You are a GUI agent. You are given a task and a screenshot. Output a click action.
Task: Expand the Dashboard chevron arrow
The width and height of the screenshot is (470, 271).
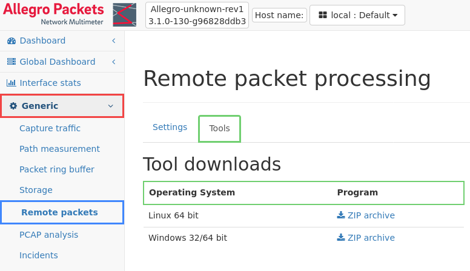pyautogui.click(x=114, y=41)
